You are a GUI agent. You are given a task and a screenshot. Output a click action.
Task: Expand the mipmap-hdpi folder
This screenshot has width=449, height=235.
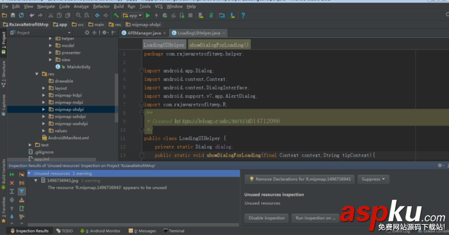click(44, 95)
